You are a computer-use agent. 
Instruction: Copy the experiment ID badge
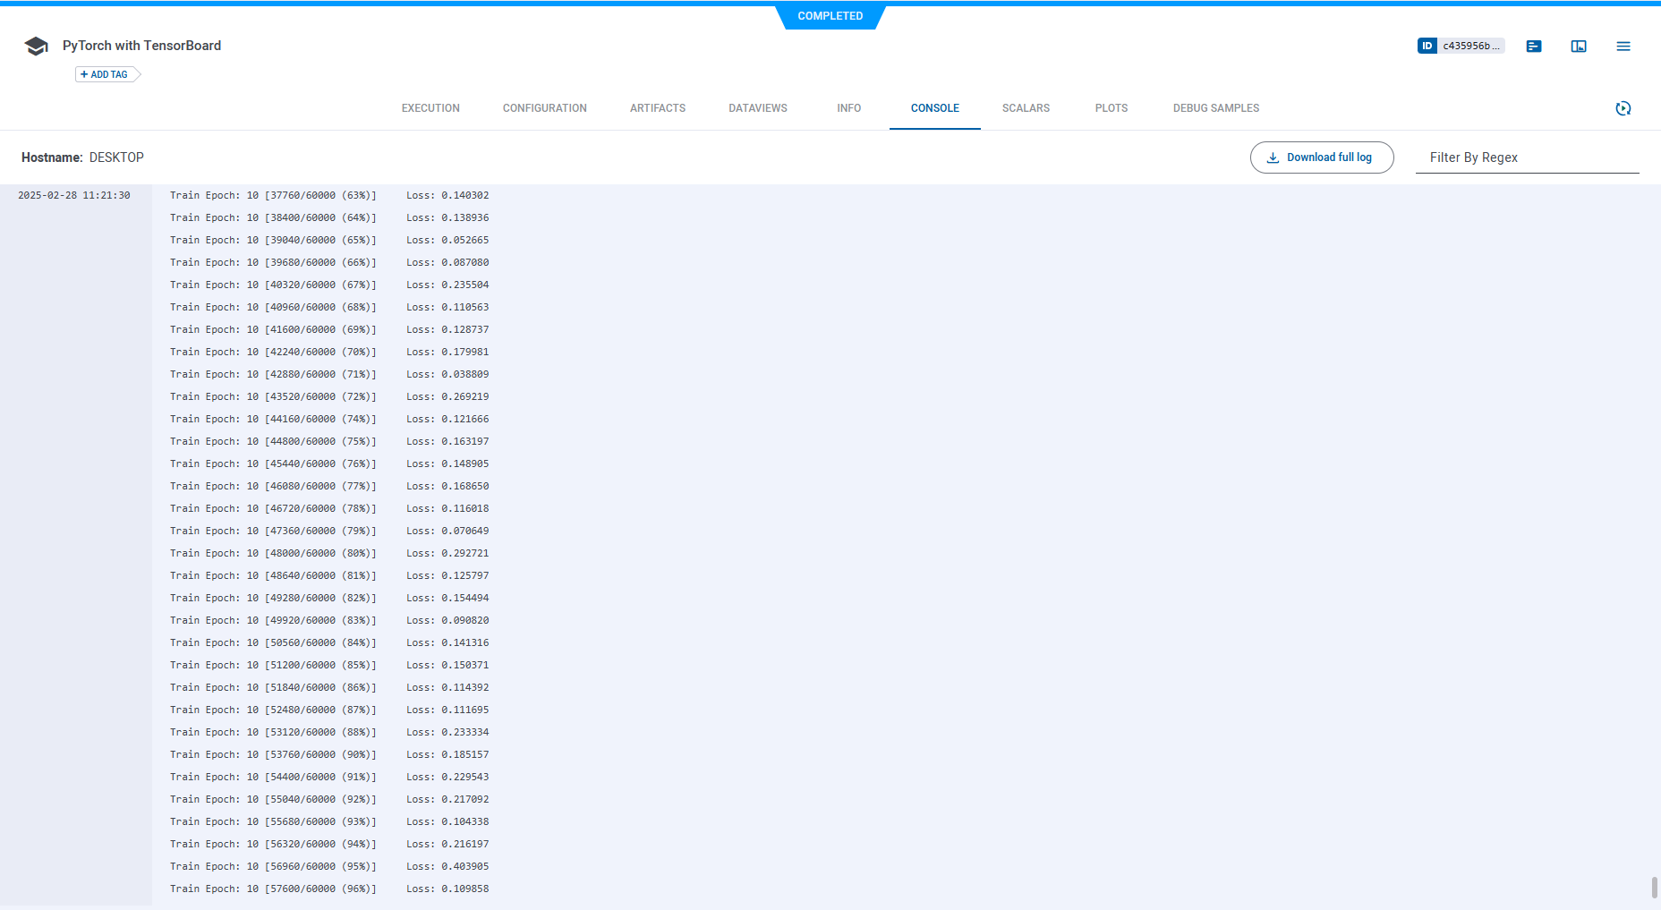click(1470, 46)
